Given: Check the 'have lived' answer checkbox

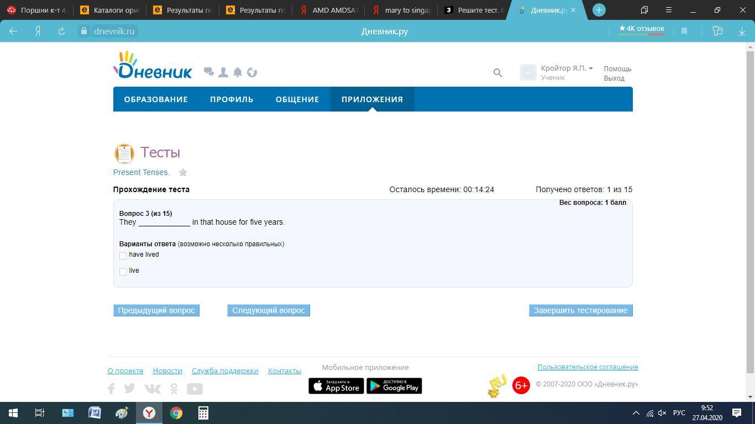Looking at the screenshot, I should (123, 256).
